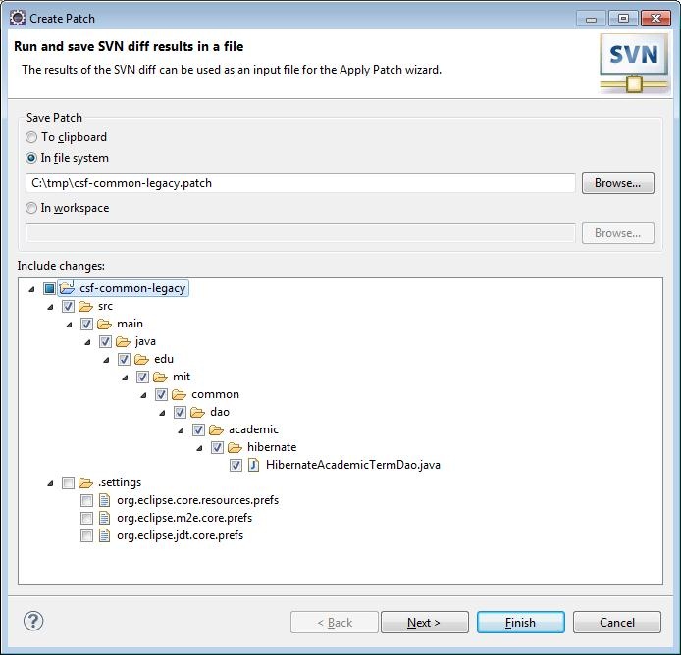Collapse the src tree node
The height and width of the screenshot is (655, 681).
(50, 307)
